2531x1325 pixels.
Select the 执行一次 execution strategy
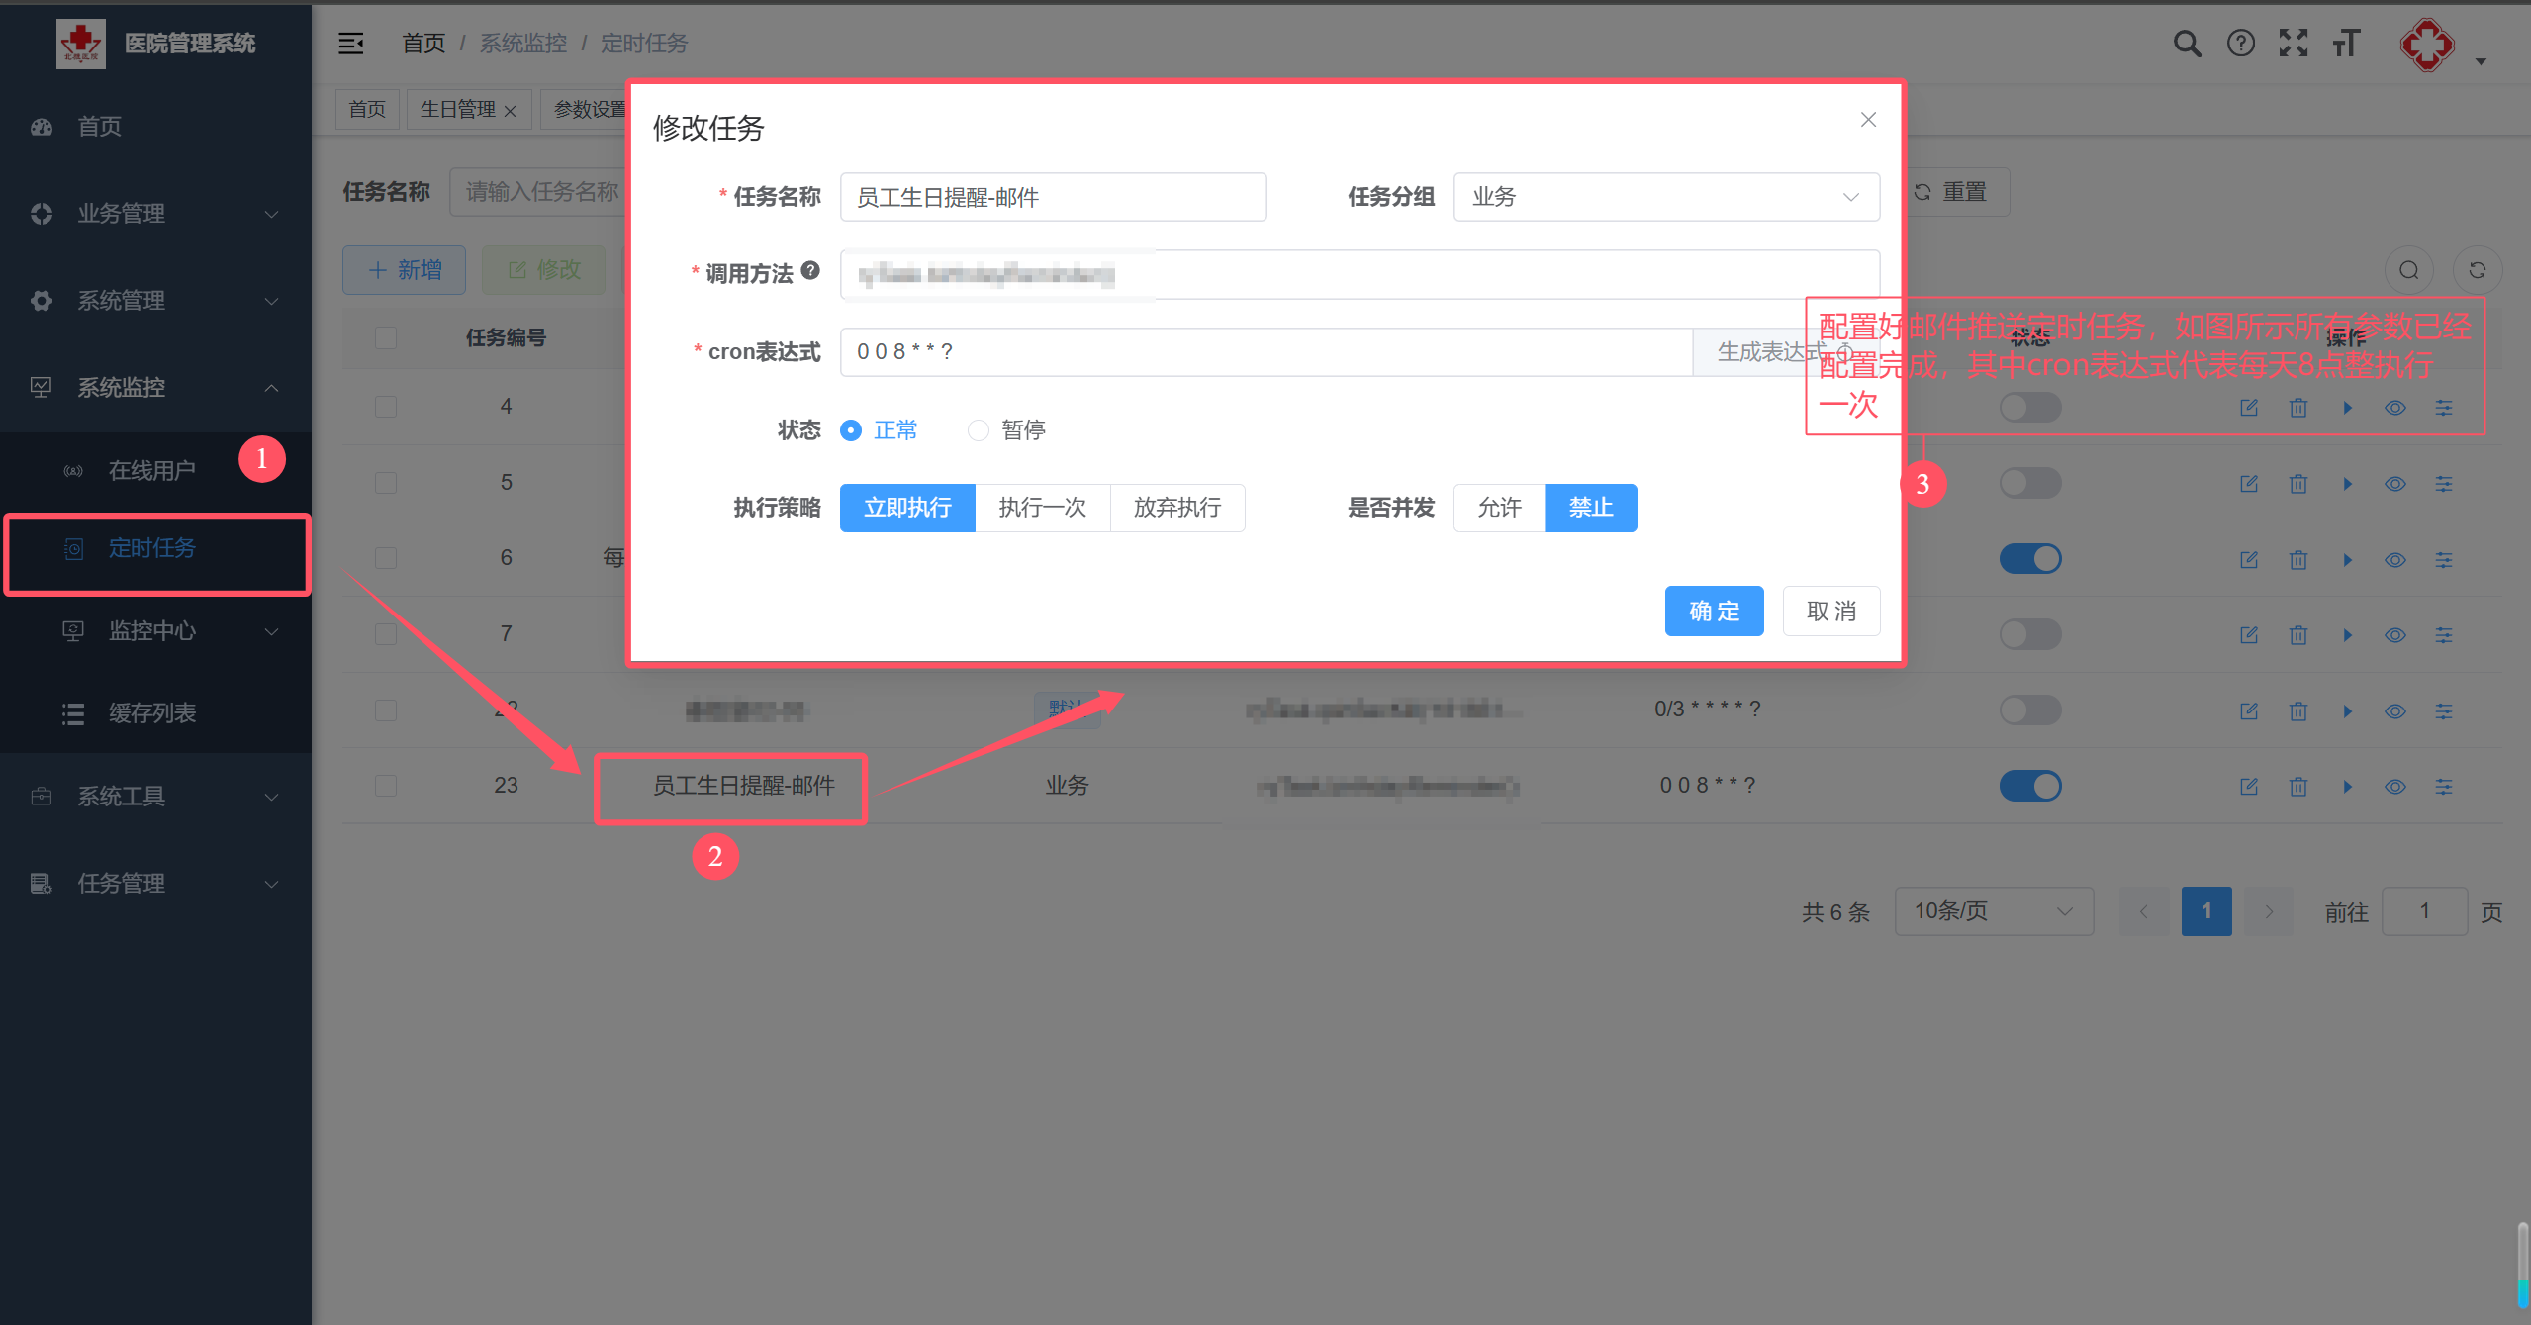pos(1042,508)
